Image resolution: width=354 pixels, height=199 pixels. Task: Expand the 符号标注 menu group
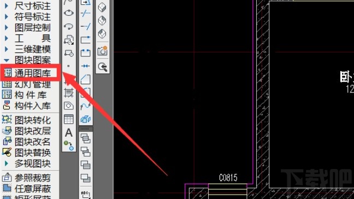tap(7, 17)
